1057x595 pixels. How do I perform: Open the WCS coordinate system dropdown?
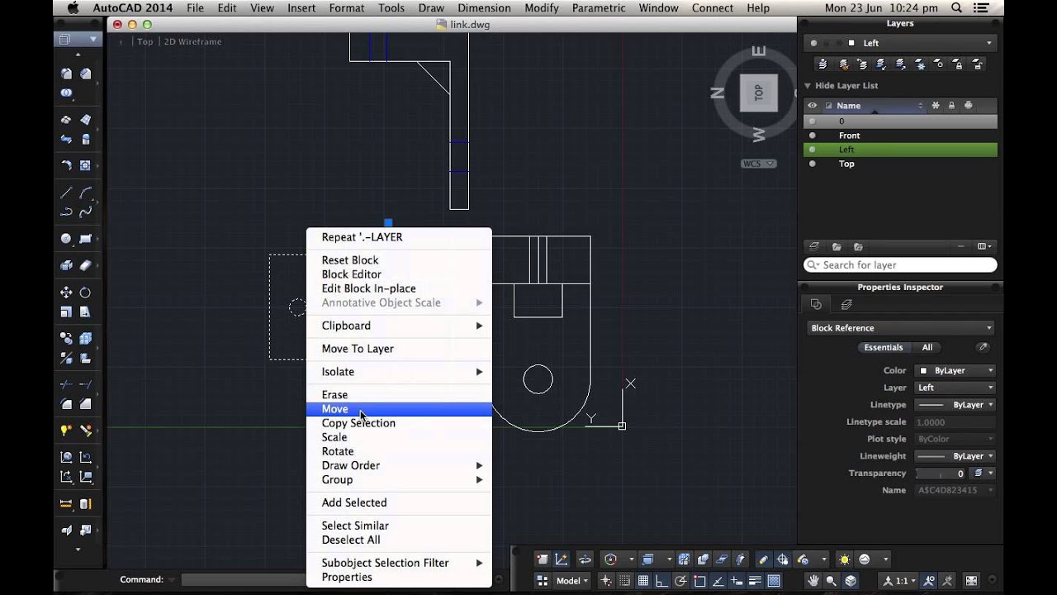pyautogui.click(x=759, y=164)
